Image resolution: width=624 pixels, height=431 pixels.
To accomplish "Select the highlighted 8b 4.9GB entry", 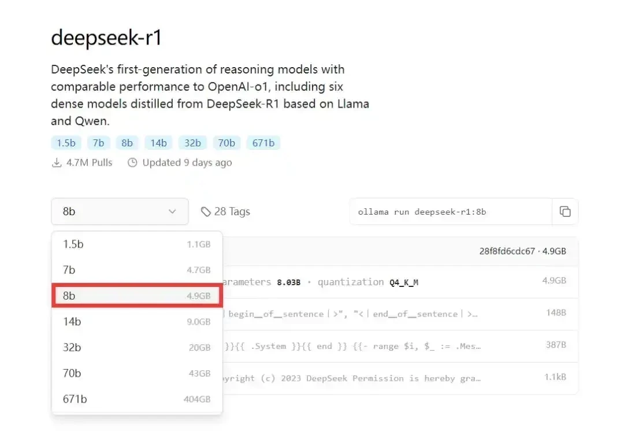I will click(x=137, y=296).
